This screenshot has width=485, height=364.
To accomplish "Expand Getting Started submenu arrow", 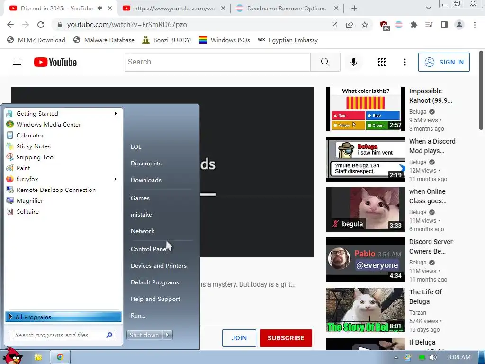I will pyautogui.click(x=116, y=114).
